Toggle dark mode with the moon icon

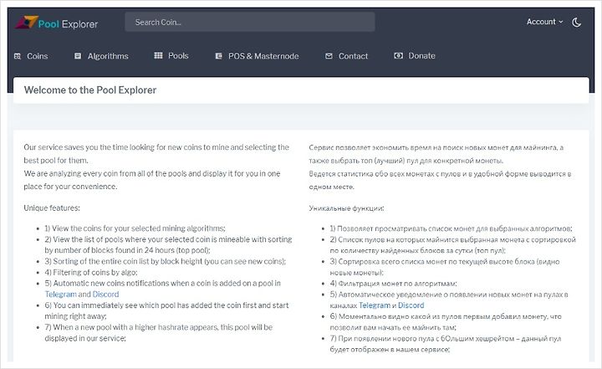[x=576, y=23]
